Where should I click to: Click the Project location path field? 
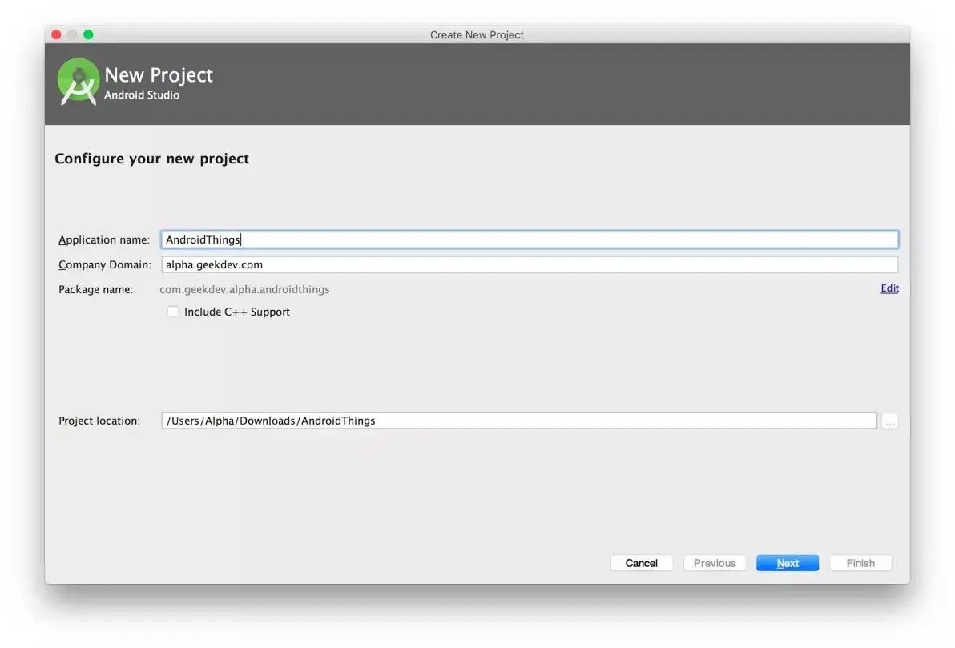tap(519, 421)
